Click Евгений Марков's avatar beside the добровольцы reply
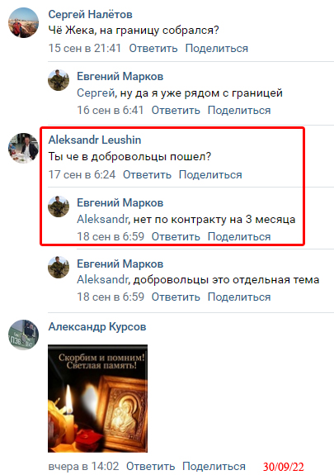The width and height of the screenshot is (334, 475). coord(59,267)
